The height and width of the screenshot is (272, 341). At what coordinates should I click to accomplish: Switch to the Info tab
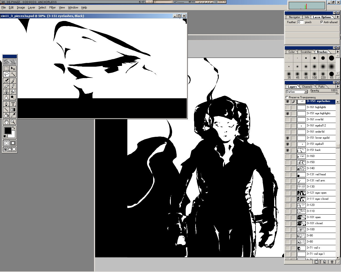click(x=307, y=17)
